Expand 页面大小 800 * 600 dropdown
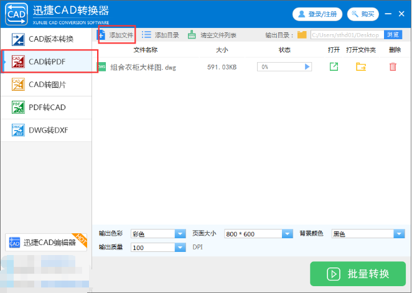The height and width of the screenshot is (293, 412). (287, 234)
